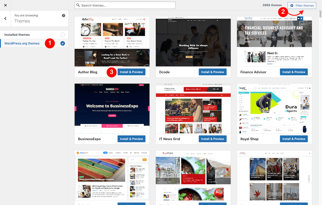
Task: Click the gear icon on Filter themes
Action: pos(292,5)
